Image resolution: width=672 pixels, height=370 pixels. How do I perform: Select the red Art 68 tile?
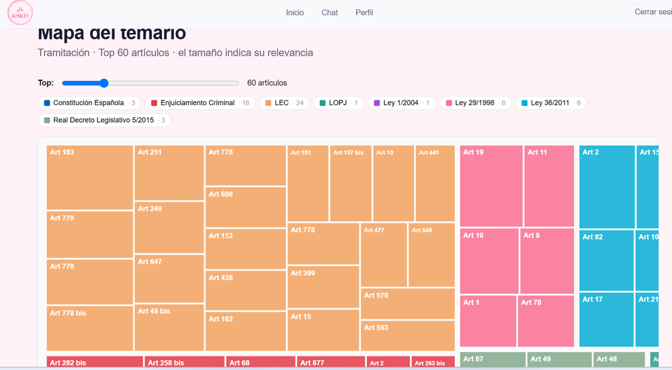tap(261, 362)
